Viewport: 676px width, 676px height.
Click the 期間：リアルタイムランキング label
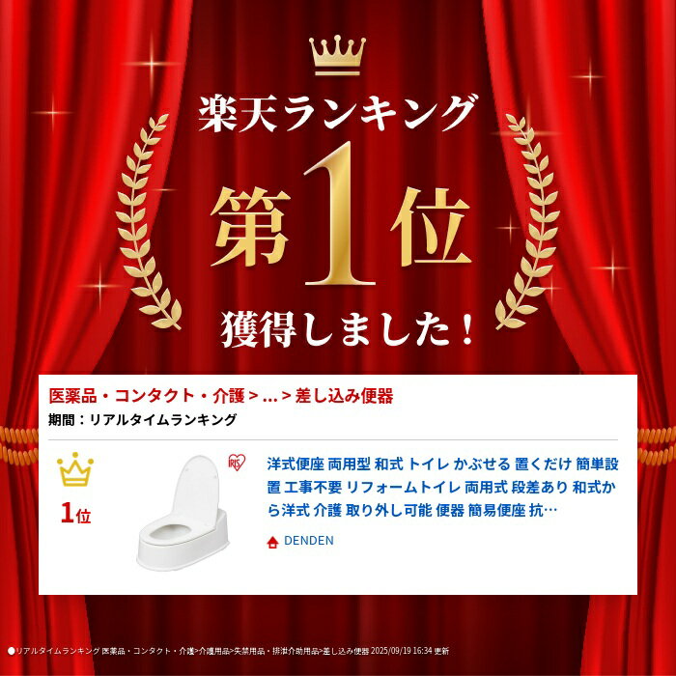(x=143, y=419)
